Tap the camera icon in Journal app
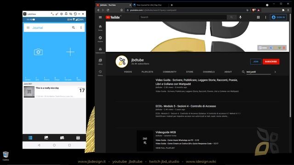294x165 pixels. [39, 52]
